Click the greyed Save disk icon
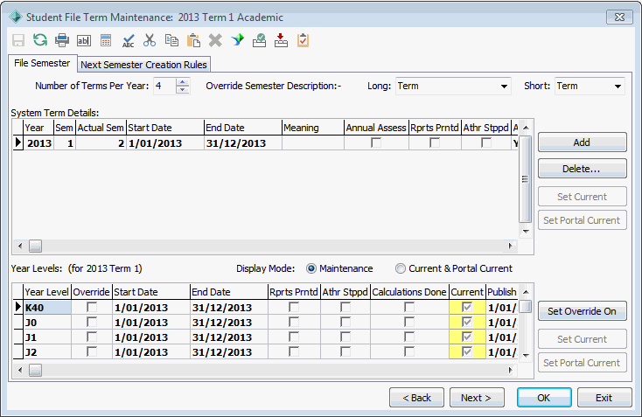Viewport: 642px width, 417px height. pos(18,40)
